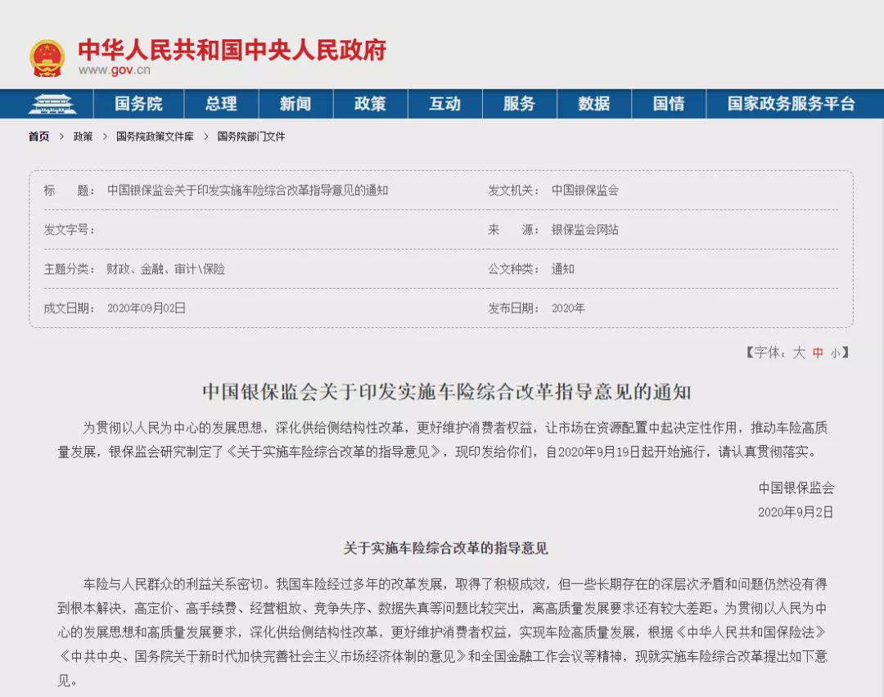Click 中国银保监会 issuing agency value
Viewport: 884px width, 697px height.
[x=584, y=191]
